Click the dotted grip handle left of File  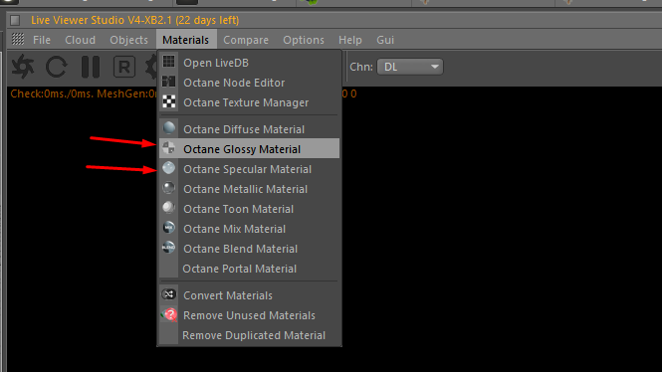point(18,39)
